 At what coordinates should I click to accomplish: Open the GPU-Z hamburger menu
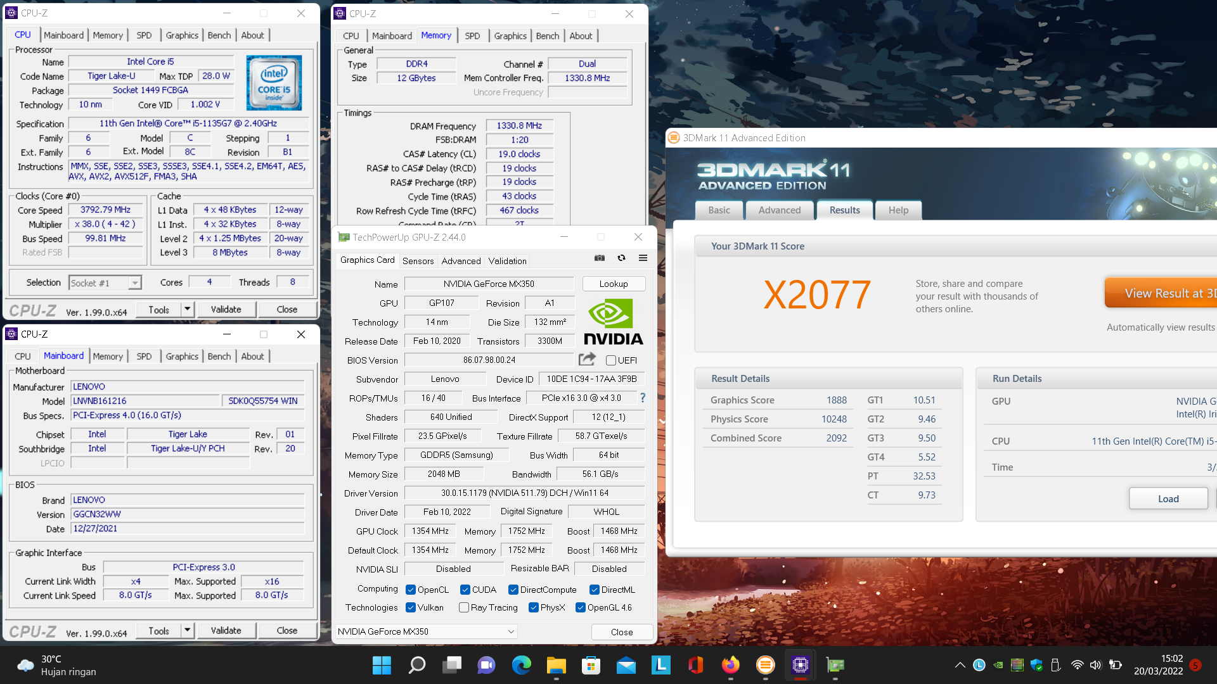tap(643, 258)
